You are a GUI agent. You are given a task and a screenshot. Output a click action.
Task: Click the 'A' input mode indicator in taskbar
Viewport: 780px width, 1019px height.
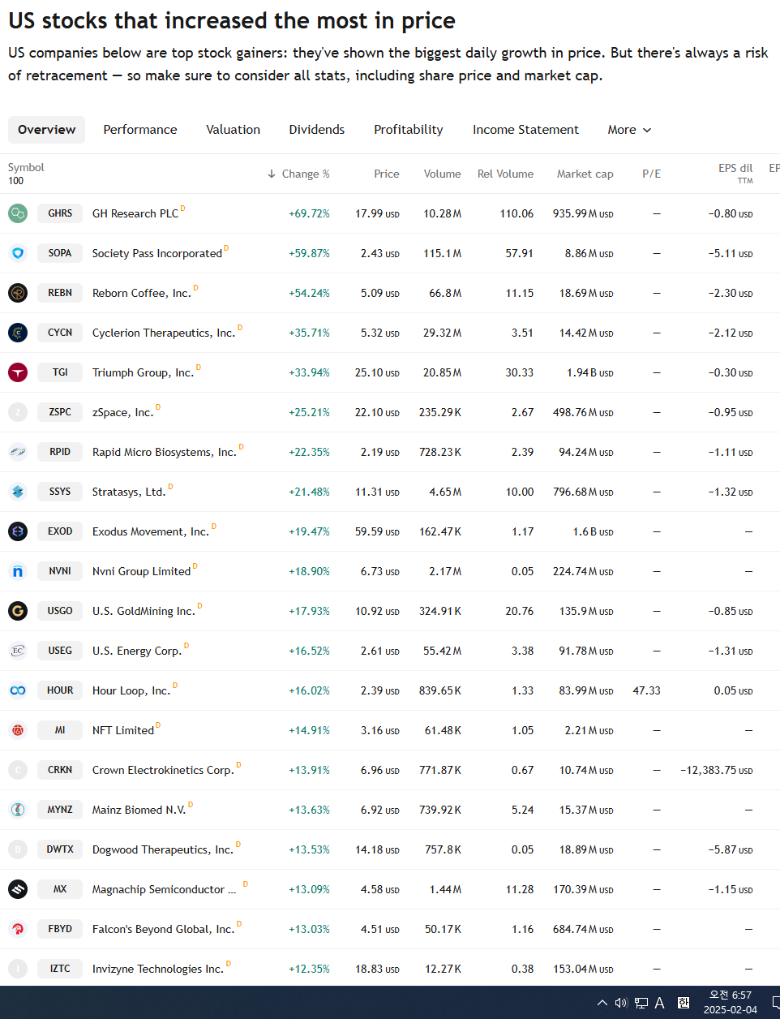coord(660,1003)
